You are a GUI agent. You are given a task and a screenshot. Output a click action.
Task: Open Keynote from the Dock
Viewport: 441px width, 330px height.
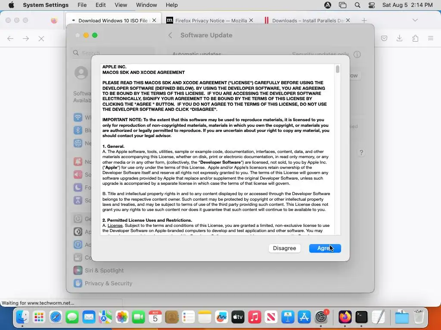point(288,317)
